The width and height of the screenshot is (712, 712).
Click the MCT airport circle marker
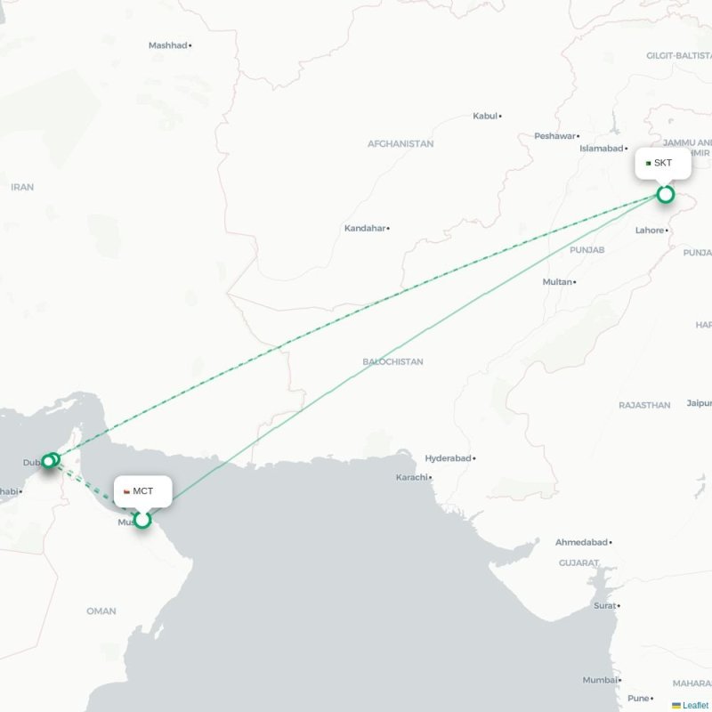(x=142, y=520)
